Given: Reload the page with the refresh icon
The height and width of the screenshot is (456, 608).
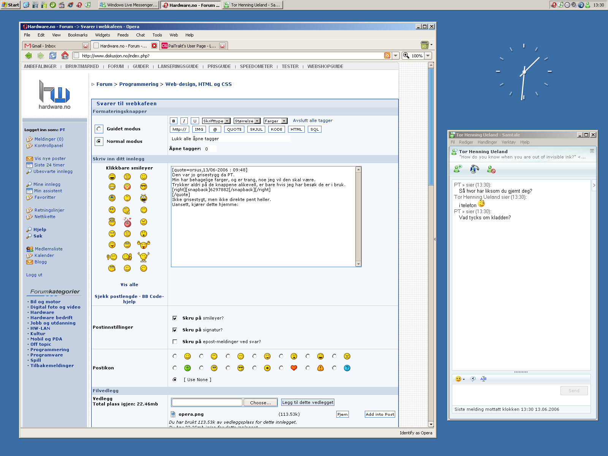Looking at the screenshot, I should point(53,55).
